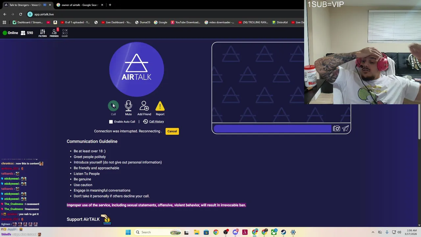Cancel the reconnecting attempt
The image size is (421, 237).
click(x=172, y=131)
